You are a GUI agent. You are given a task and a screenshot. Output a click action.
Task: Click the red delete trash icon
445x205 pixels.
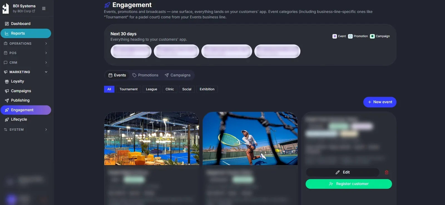pyautogui.click(x=387, y=172)
